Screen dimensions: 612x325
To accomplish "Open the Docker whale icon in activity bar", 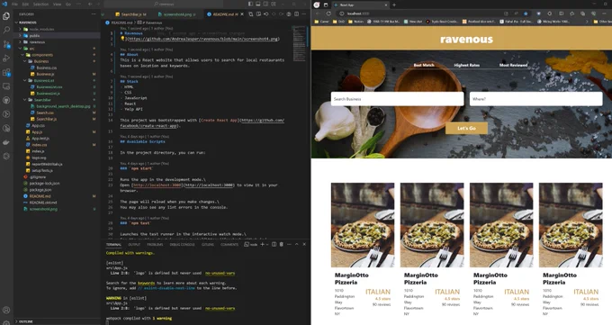I will 6,142.
